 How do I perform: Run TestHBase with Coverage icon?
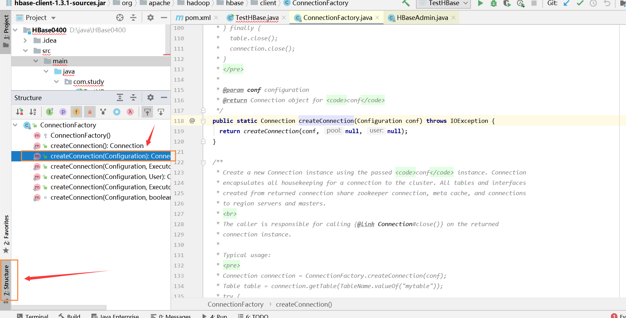(x=507, y=3)
